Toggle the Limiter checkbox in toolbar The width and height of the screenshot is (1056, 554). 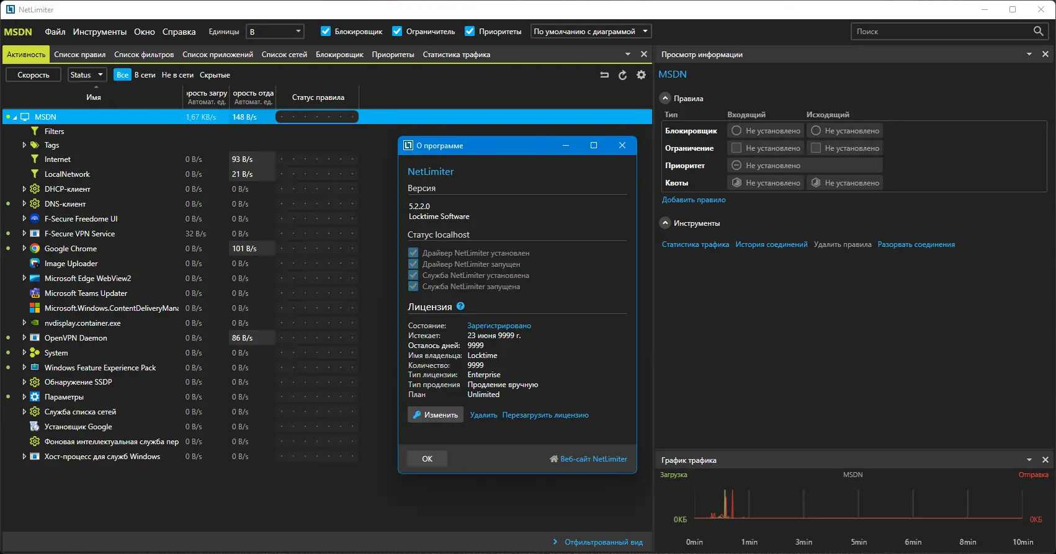(x=397, y=32)
